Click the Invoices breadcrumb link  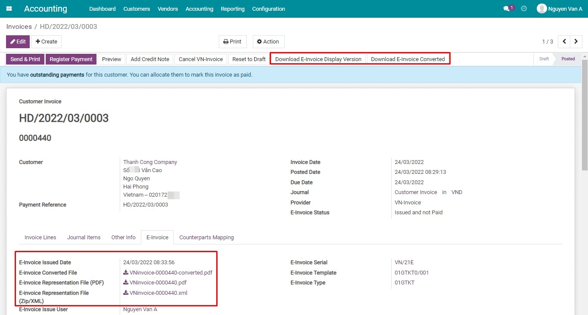(19, 26)
